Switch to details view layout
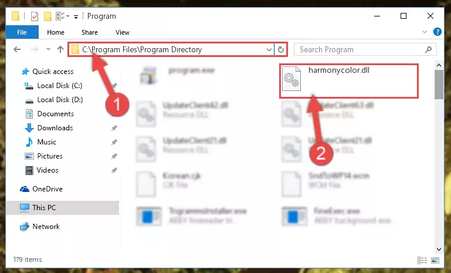This screenshot has height=273, width=451. click(422, 260)
